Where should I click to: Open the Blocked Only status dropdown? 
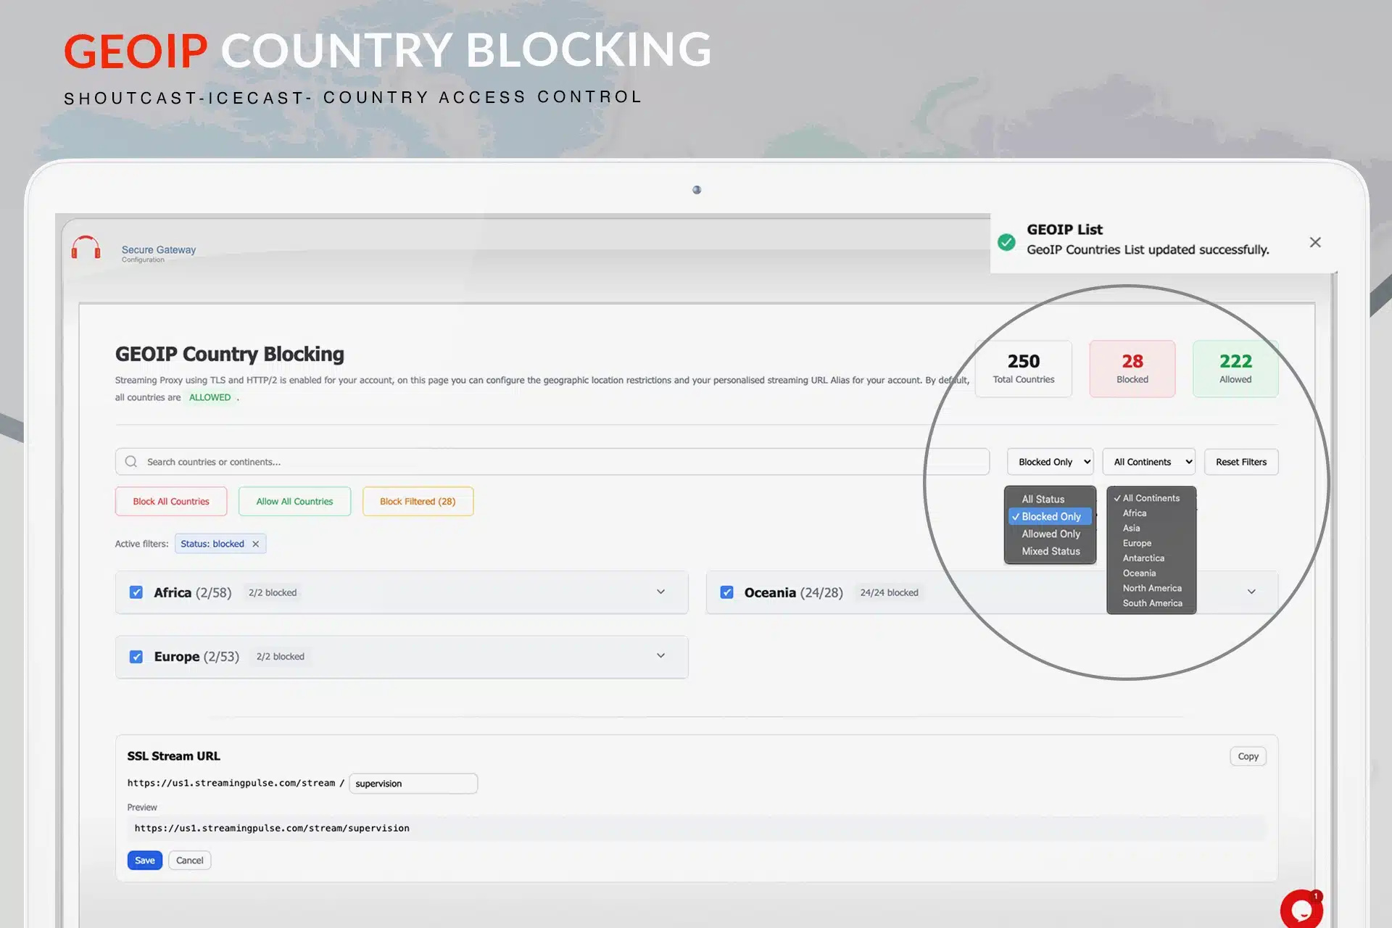1051,462
